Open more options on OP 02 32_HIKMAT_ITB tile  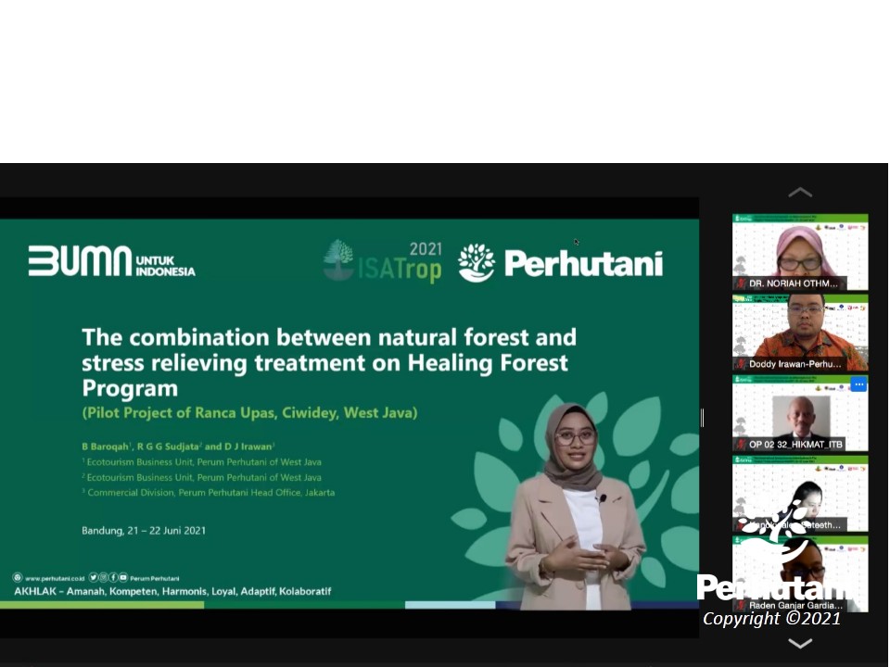(858, 384)
